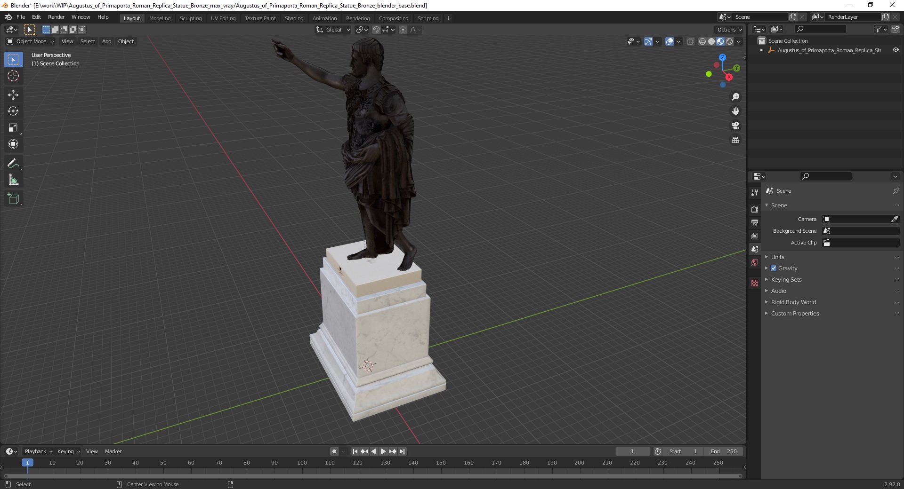Switch to the Modeling workspace tab
904x489 pixels.
160,18
